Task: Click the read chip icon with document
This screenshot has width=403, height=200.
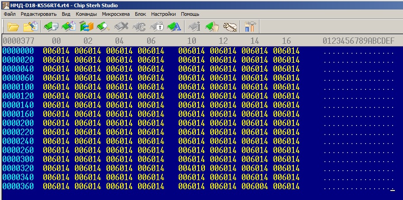Action: tap(51, 27)
